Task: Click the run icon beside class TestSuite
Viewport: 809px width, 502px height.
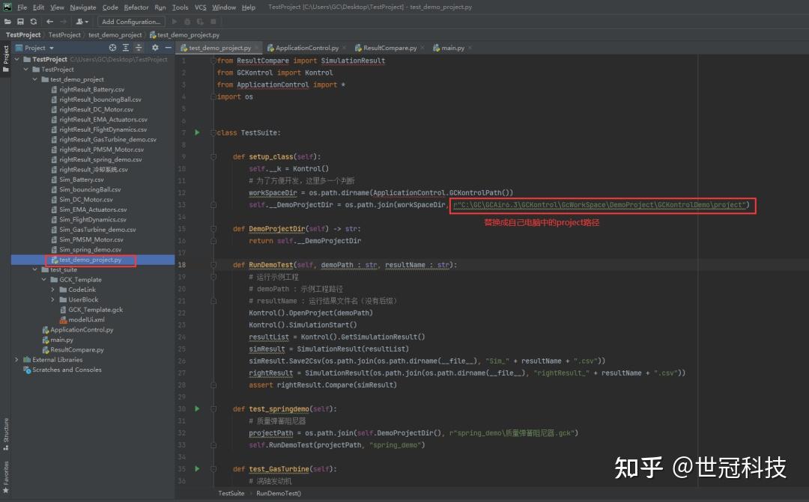Action: [x=196, y=132]
